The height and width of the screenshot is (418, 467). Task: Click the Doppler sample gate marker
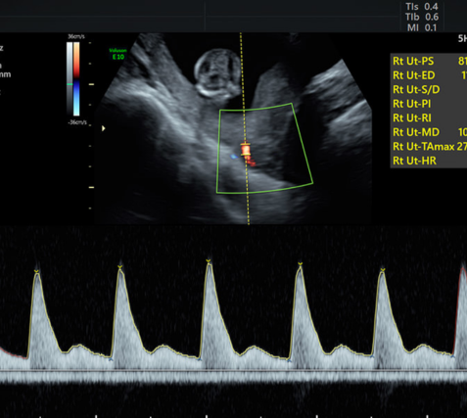pyautogui.click(x=246, y=150)
